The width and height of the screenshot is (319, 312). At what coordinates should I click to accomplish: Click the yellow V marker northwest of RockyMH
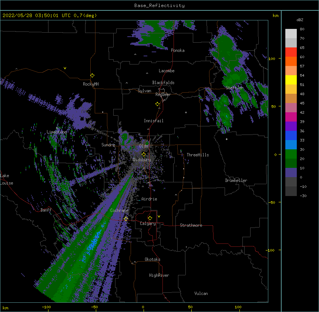tap(65, 68)
